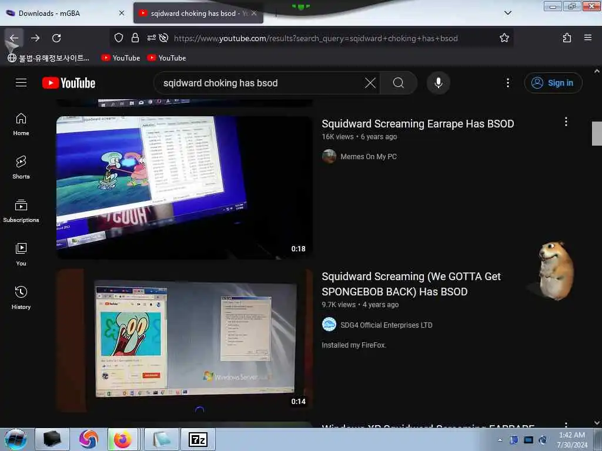Open the swirl-logo browser taskbar icon
Screen dimensions: 602x451
click(89, 439)
